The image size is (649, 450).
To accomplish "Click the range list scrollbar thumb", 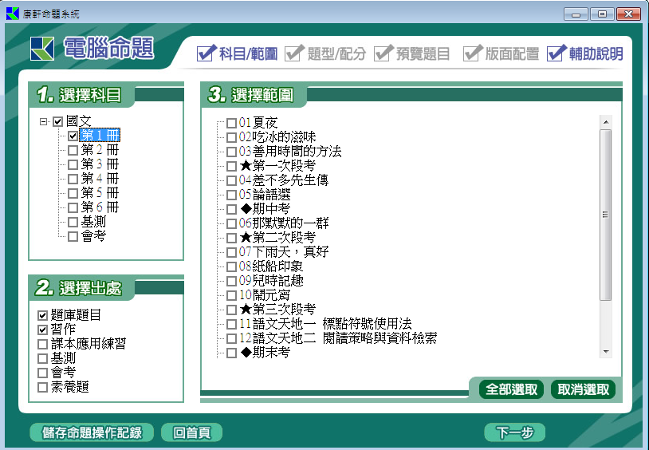I will [605, 215].
